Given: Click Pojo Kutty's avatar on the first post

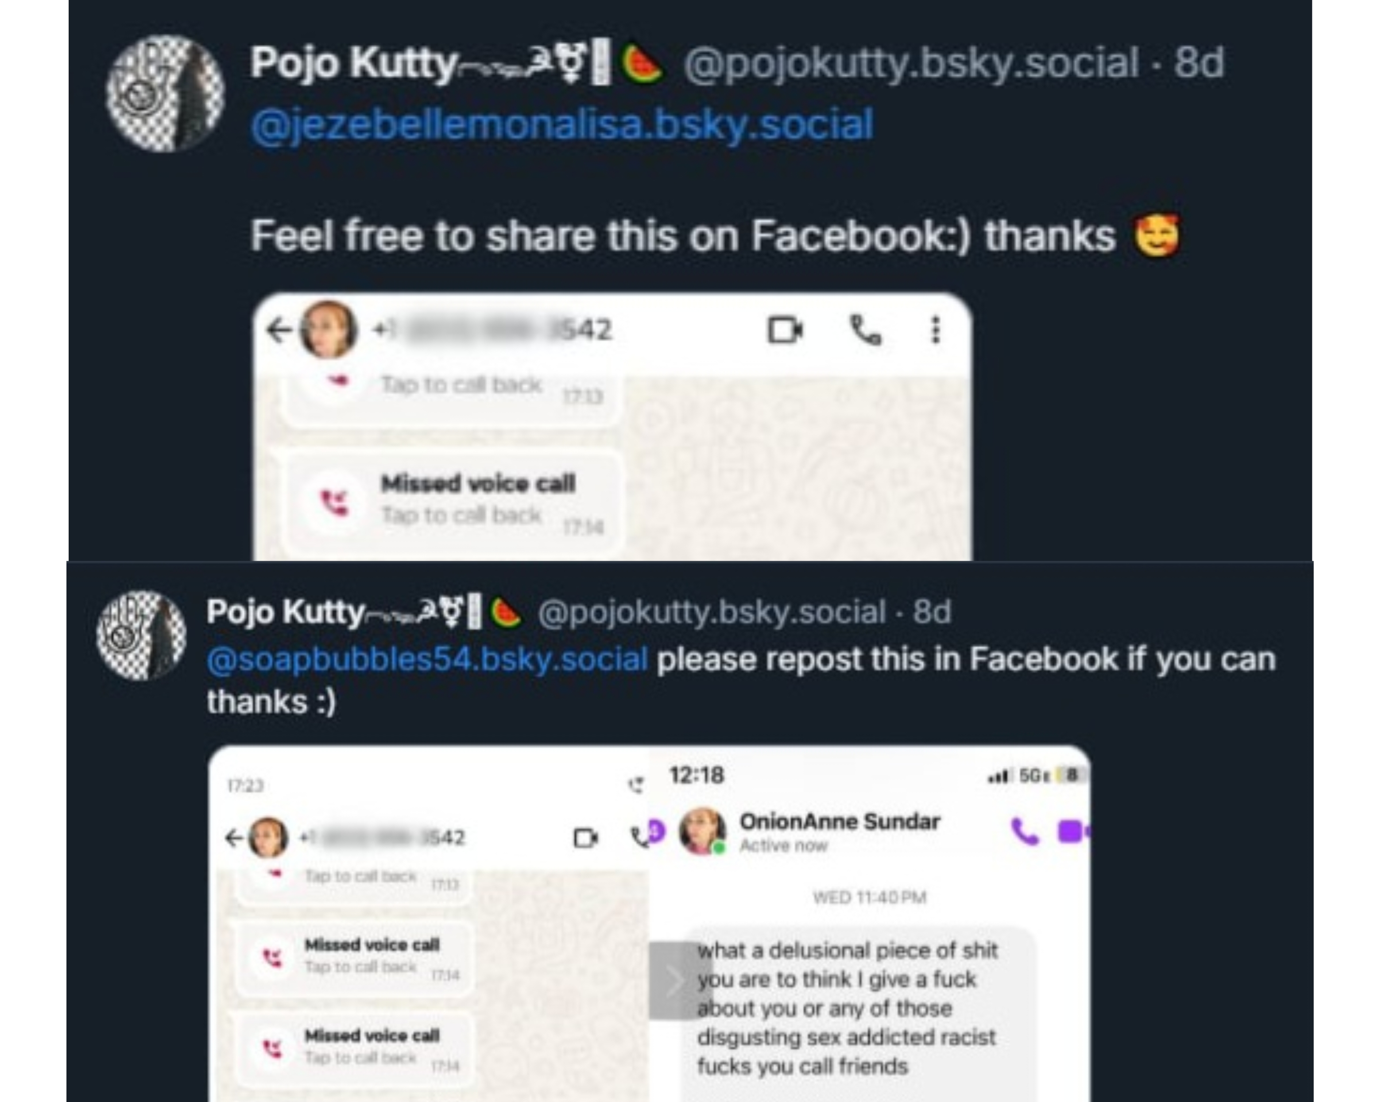Looking at the screenshot, I should point(165,93).
